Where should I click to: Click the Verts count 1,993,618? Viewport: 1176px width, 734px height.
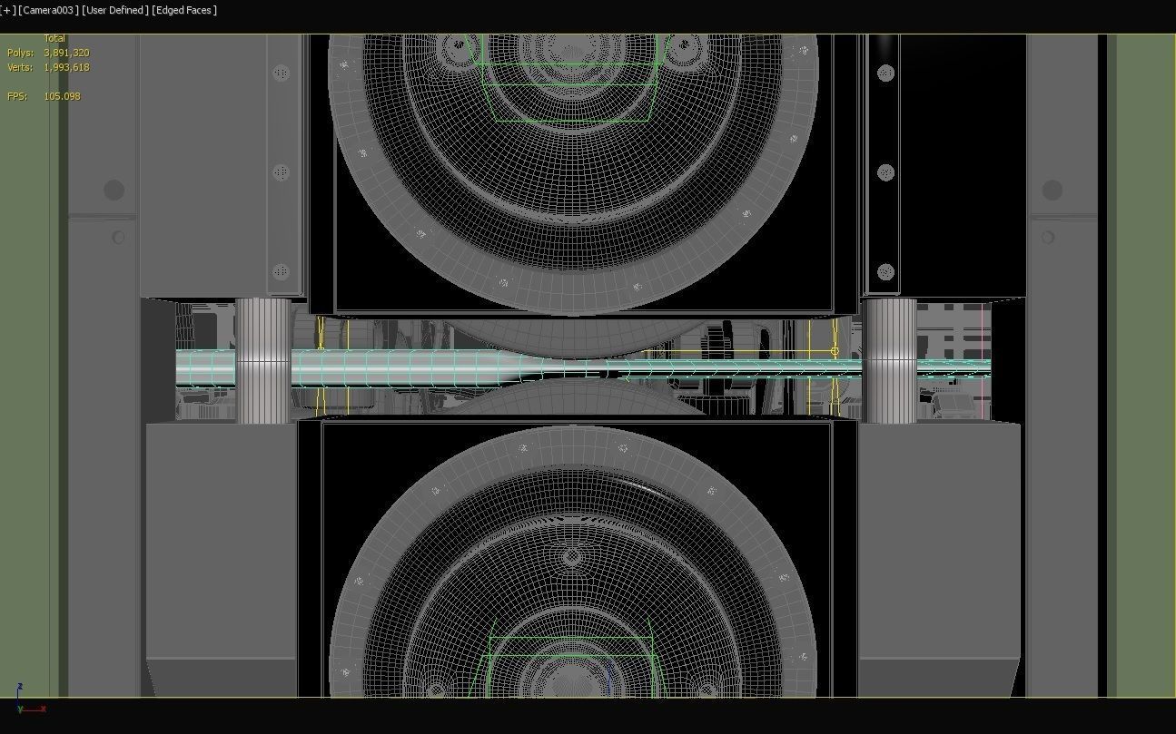[x=66, y=67]
